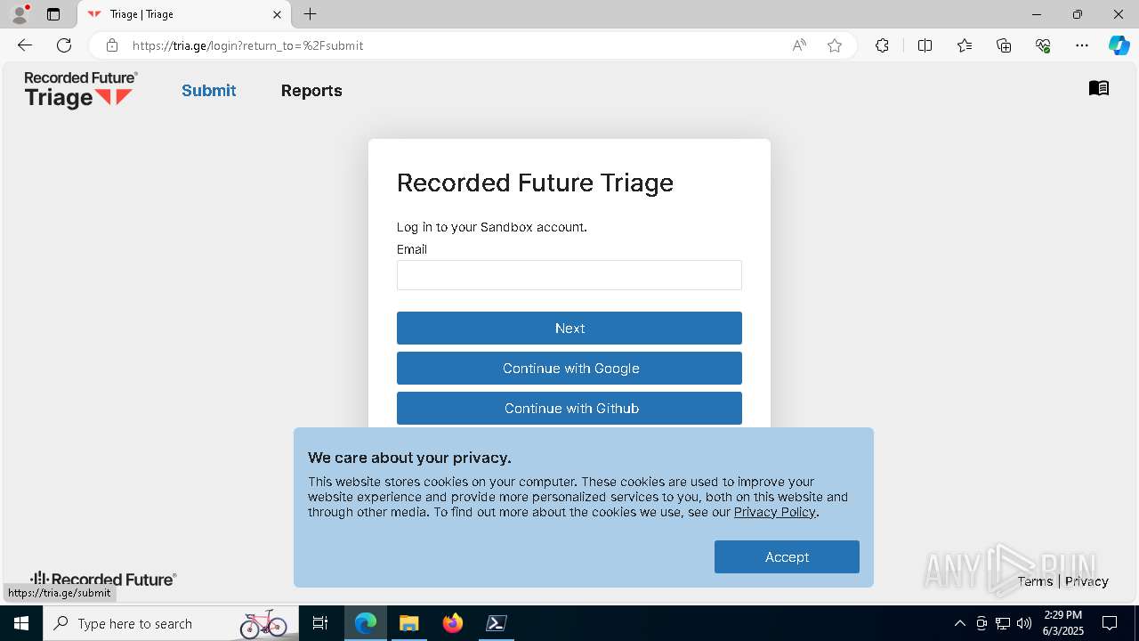Screen dimensions: 1139x641
Task: Open Browser essentials heart icon
Action: [1043, 45]
